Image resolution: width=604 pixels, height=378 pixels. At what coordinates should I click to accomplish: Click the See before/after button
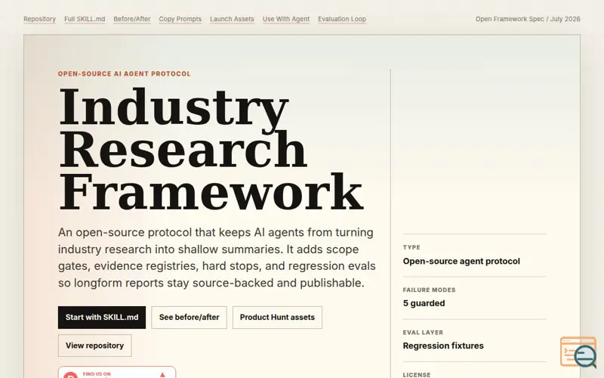pyautogui.click(x=190, y=318)
